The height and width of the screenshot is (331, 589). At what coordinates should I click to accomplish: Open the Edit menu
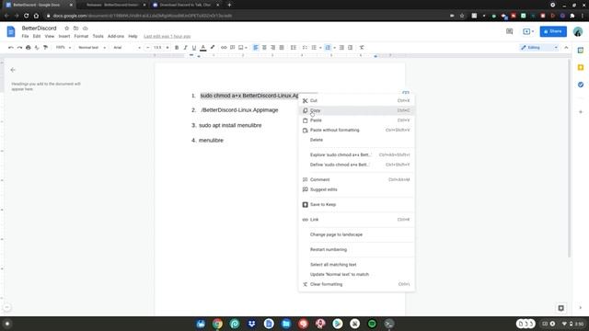[37, 37]
